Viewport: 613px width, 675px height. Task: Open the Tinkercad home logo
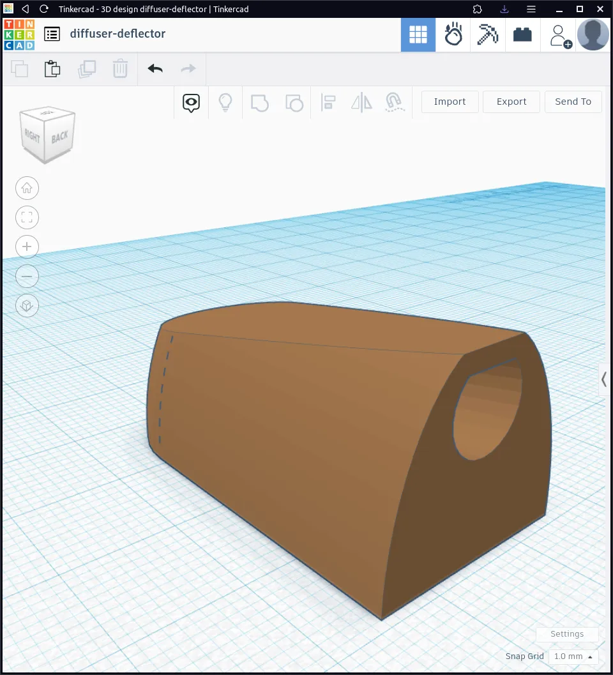[x=19, y=34]
